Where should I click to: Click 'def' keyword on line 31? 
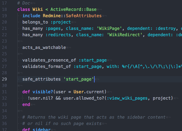pyautogui.click(x=26, y=92)
